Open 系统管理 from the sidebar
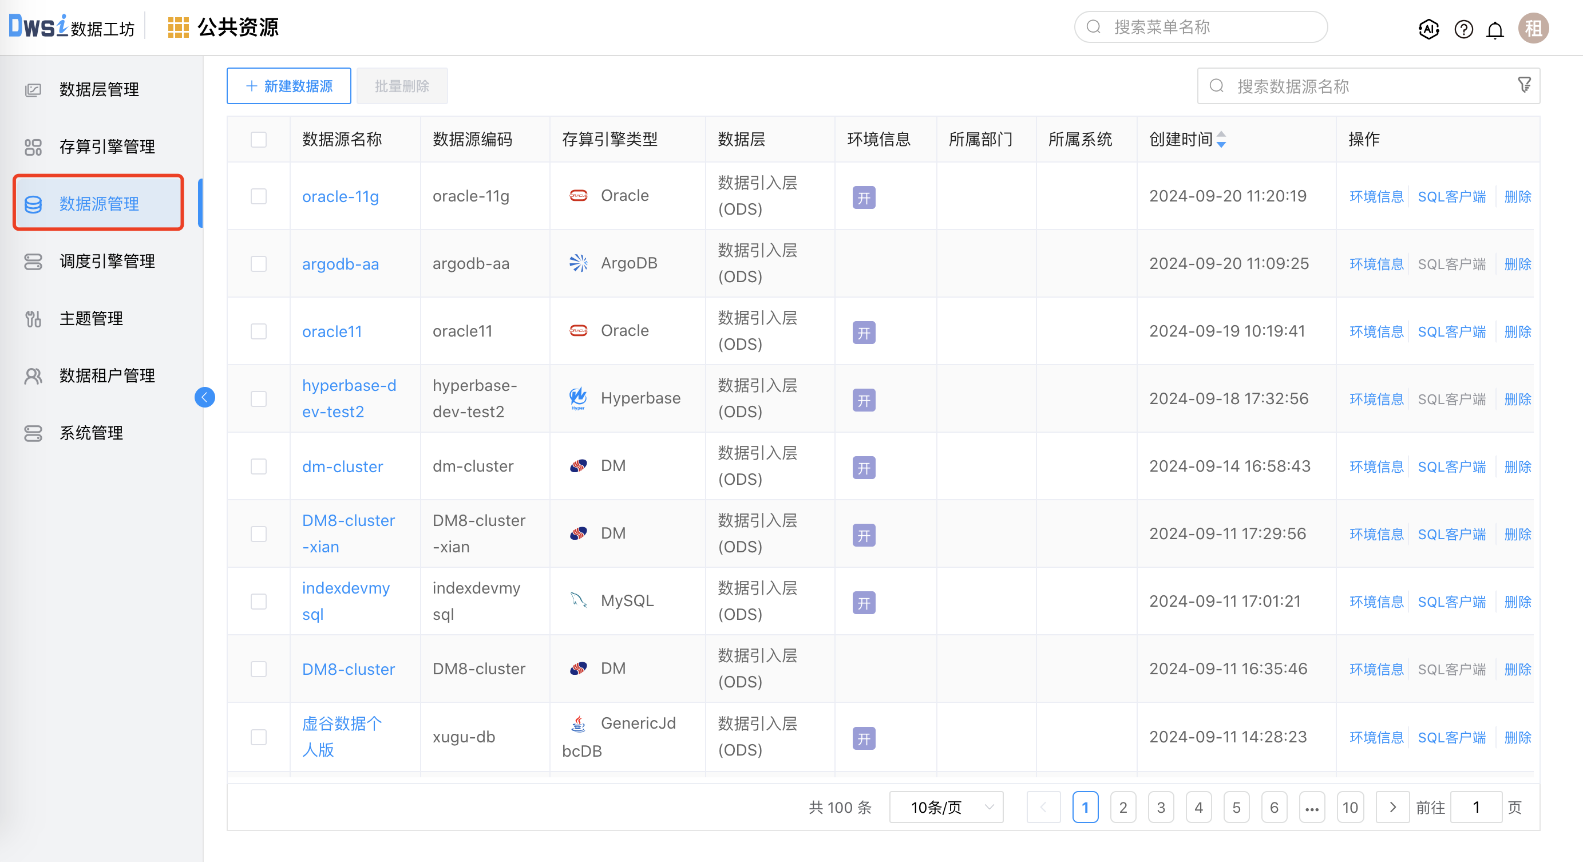This screenshot has height=862, width=1583. 91,433
